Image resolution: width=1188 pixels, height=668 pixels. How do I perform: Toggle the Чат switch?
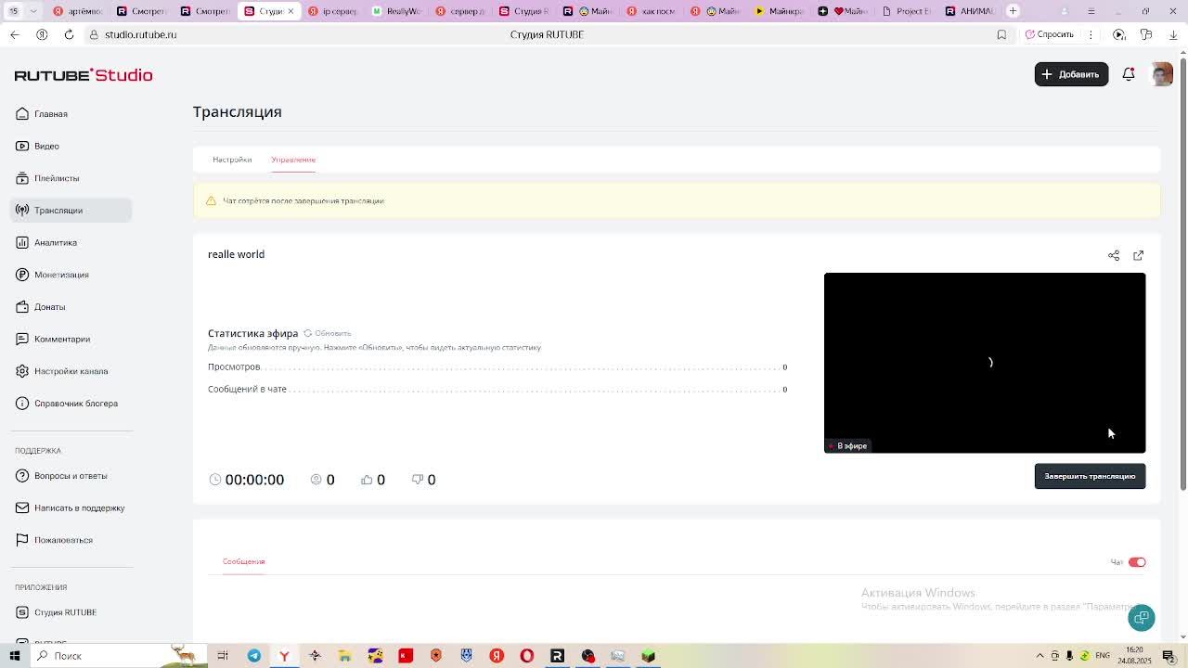[1137, 562]
